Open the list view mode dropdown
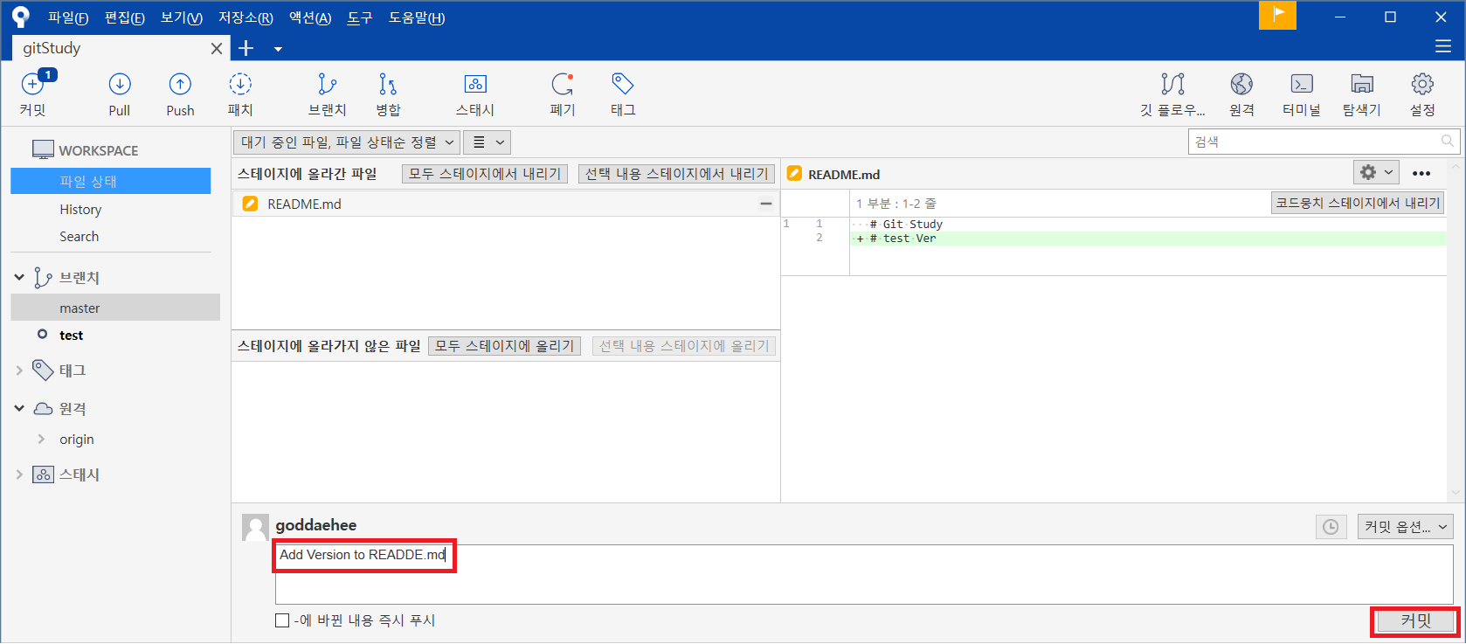 (x=488, y=142)
